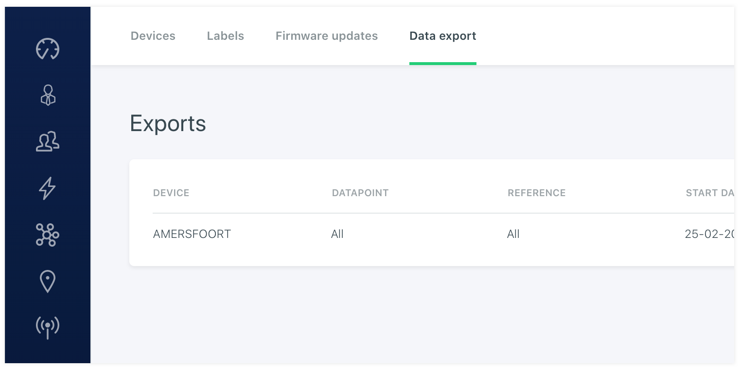Click the Exports page heading
This screenshot has width=739, height=369.
168,124
